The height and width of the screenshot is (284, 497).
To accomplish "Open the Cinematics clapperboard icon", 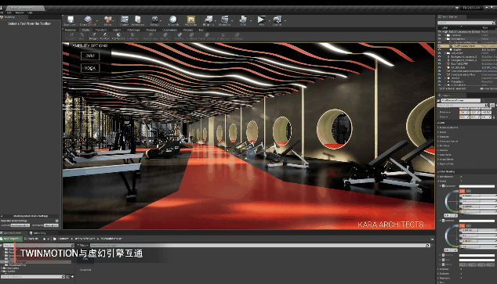I will [x=225, y=20].
